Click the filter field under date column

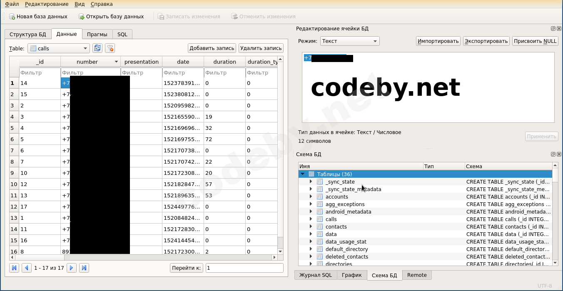click(183, 73)
